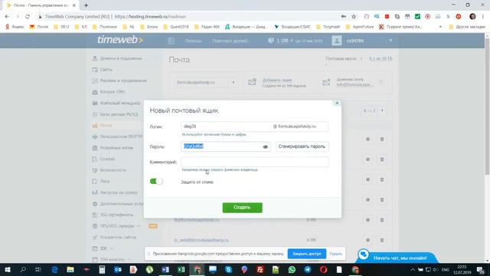Open WhatsApp from taskbar
490x276 pixels.
pyautogui.click(x=292, y=269)
